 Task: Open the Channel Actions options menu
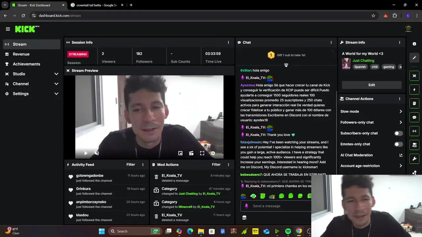point(400,99)
